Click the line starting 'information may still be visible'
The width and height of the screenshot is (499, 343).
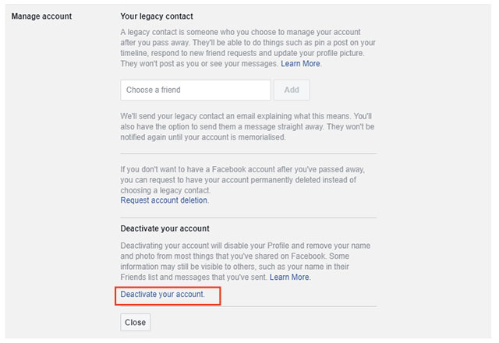[x=235, y=267]
